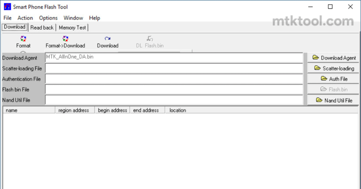Click the Authentication File path field
The image size is (361, 189).
coord(174,79)
